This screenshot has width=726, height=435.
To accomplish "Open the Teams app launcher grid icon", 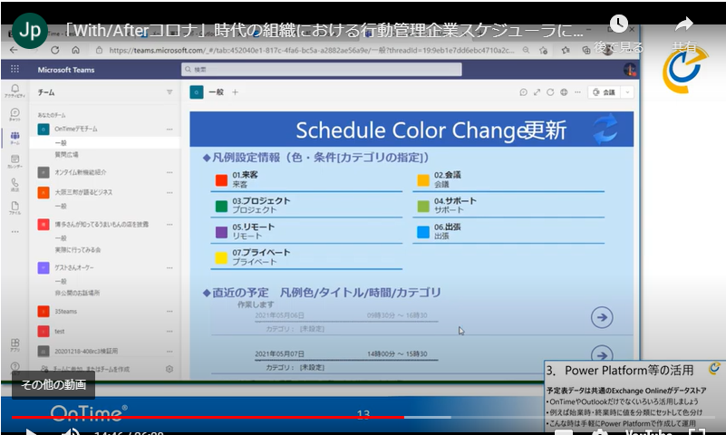I will (15, 69).
